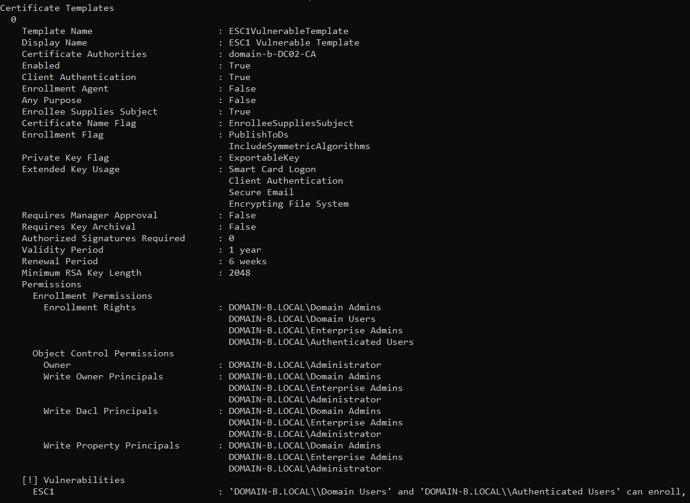Select the EnrolleeSuppliesSubject flag text
This screenshot has height=503, width=690.
[291, 124]
